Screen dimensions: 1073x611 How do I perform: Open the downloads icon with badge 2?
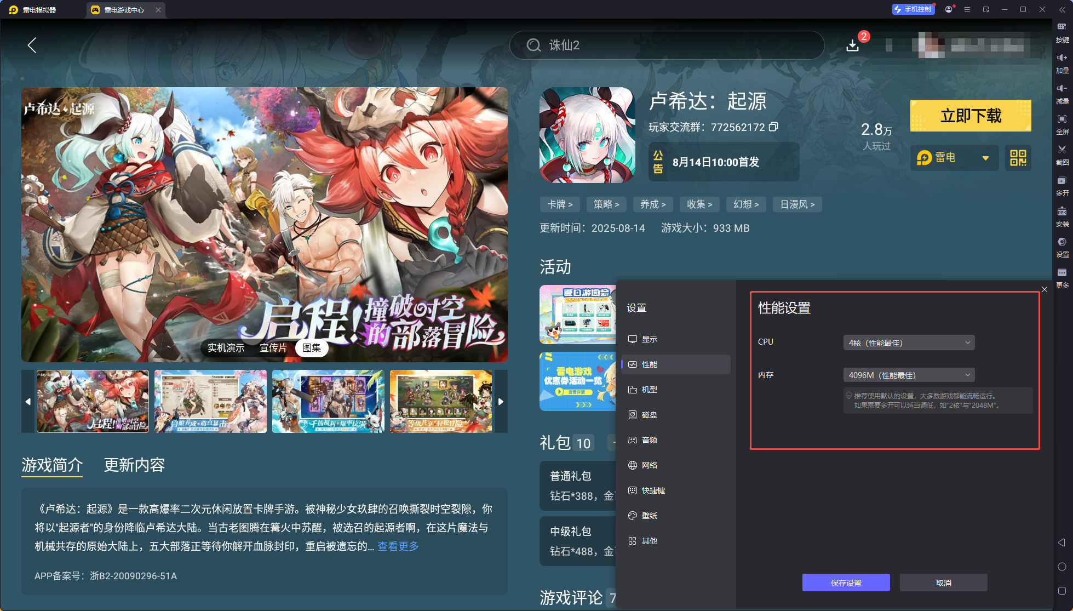pos(852,45)
